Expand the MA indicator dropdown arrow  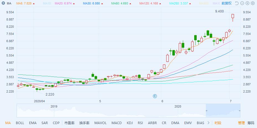[4, 3]
